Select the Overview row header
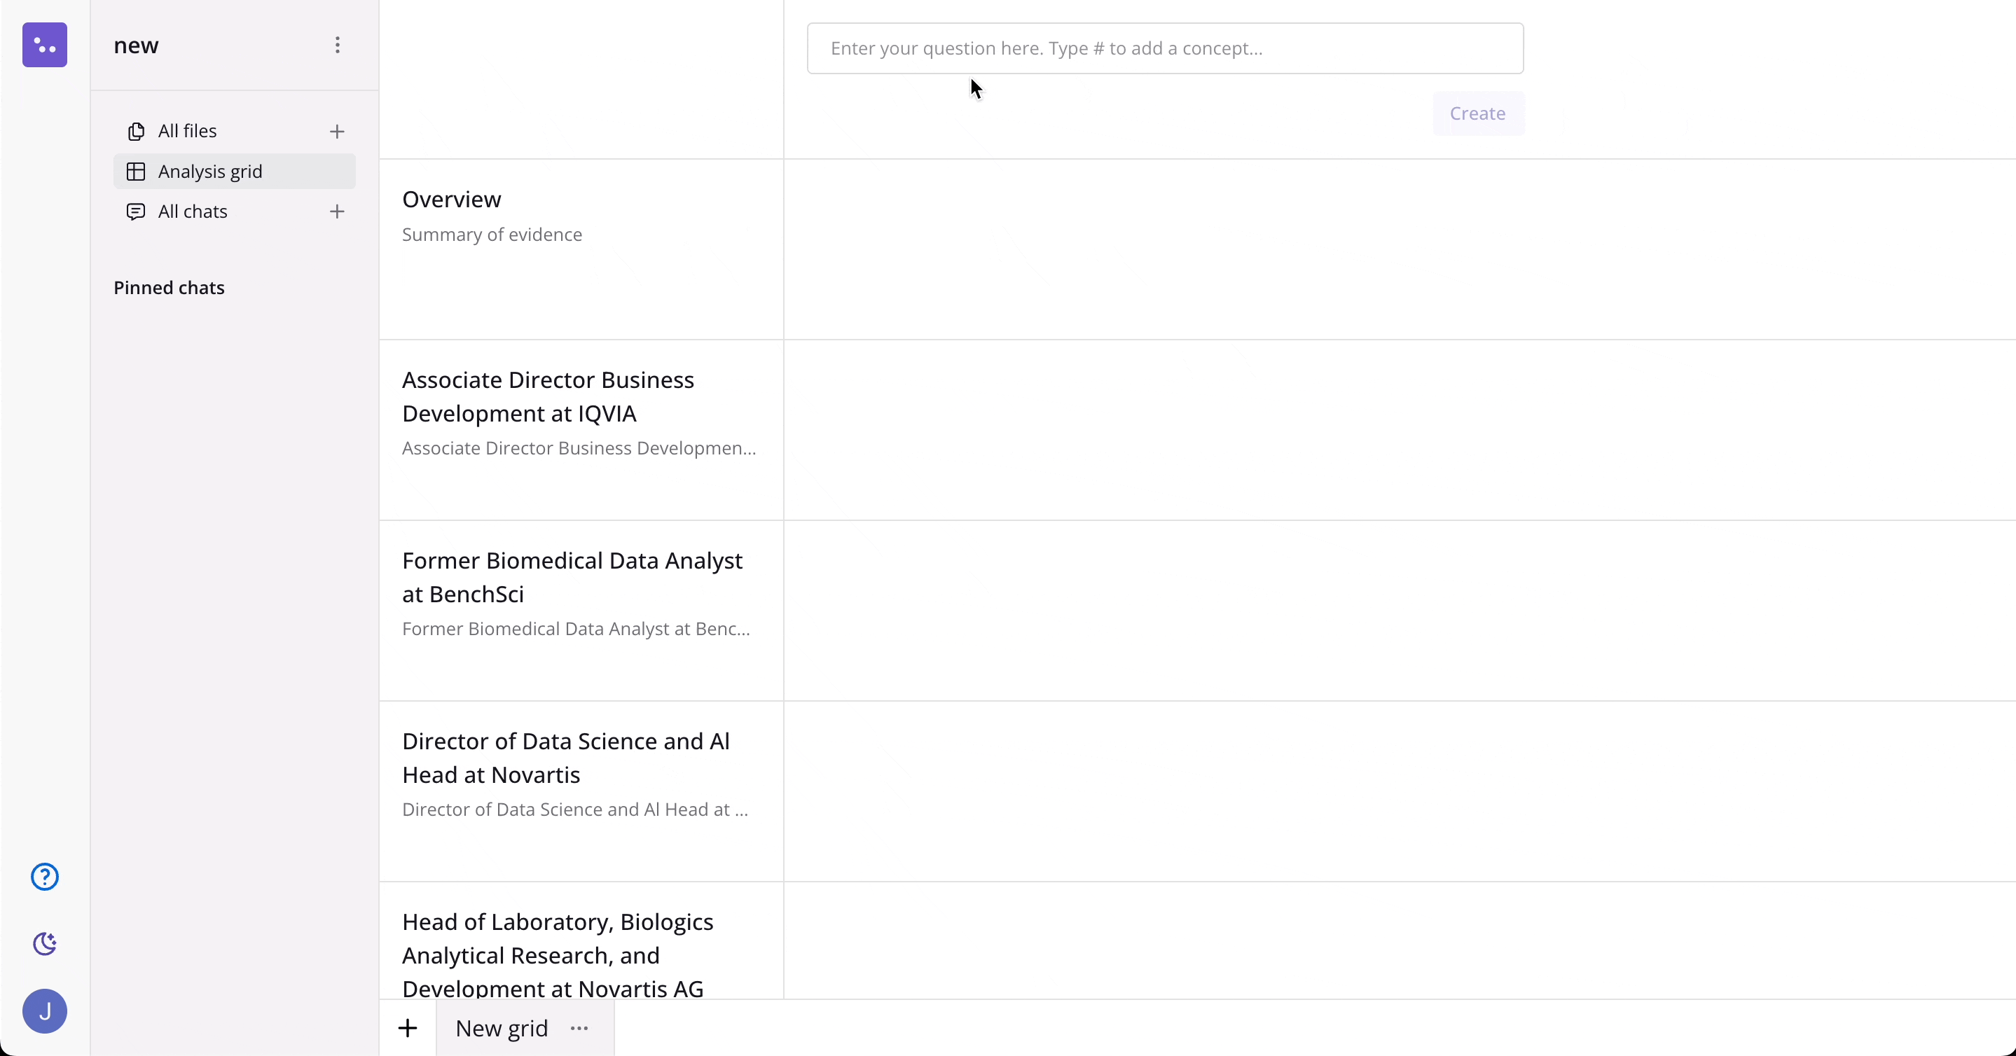Image resolution: width=2016 pixels, height=1056 pixels. (452, 200)
